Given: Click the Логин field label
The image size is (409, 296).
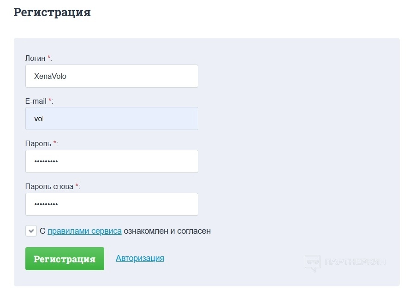Looking at the screenshot, I should coord(35,59).
